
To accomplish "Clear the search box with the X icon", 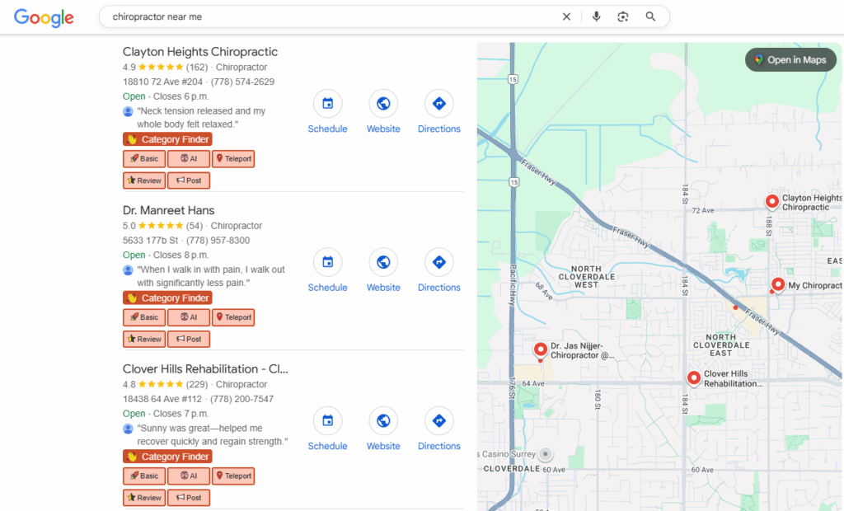I will coord(566,16).
